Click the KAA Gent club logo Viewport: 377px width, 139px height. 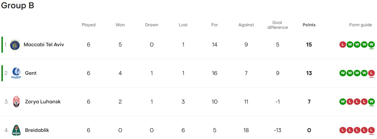[16, 73]
